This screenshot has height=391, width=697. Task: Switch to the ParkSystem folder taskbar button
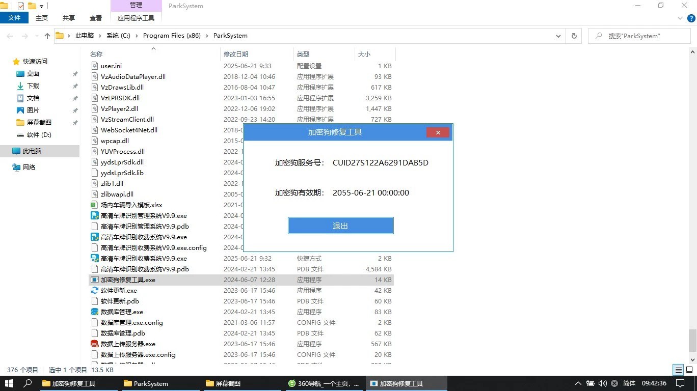click(162, 383)
